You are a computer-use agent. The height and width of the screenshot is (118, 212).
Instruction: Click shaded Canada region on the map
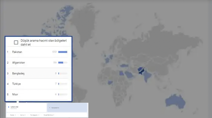(x=59, y=23)
